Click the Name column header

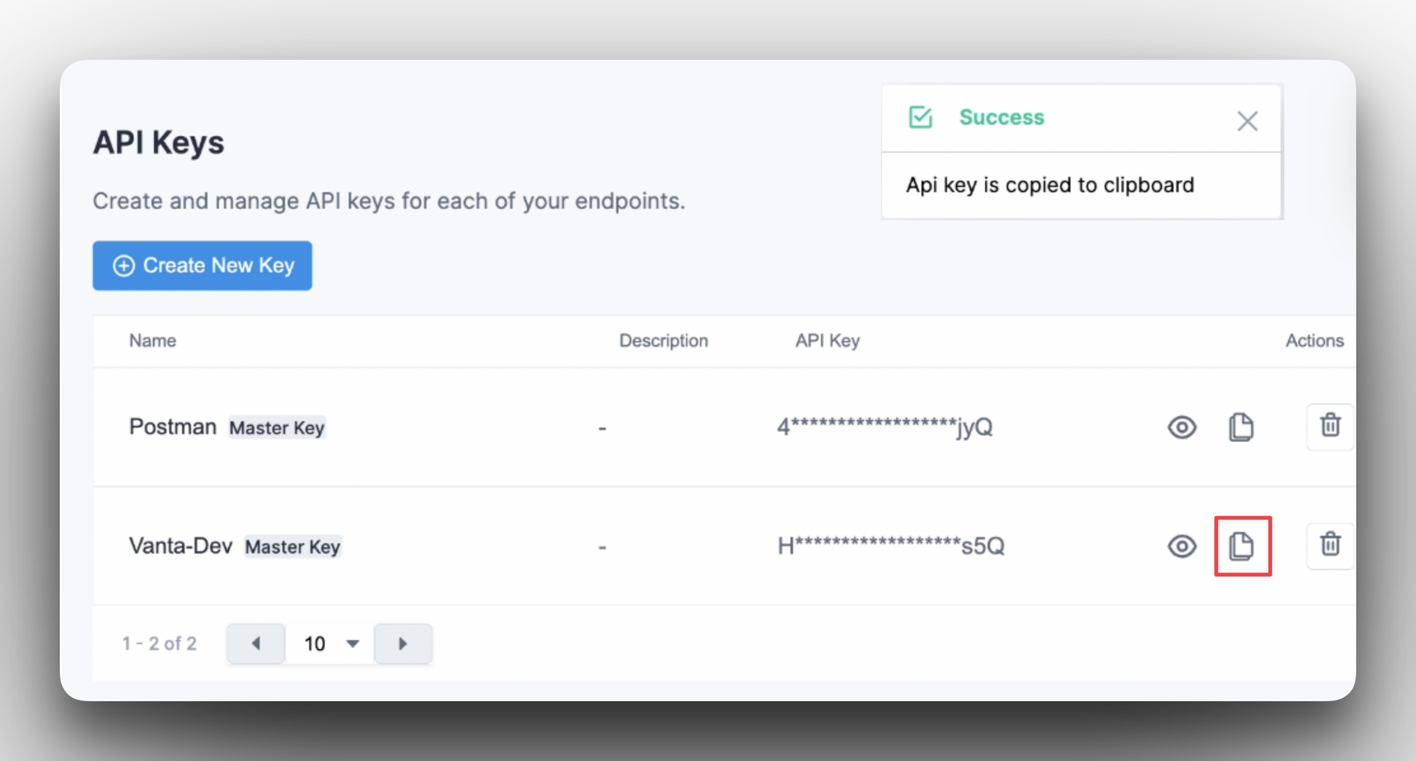pos(153,340)
